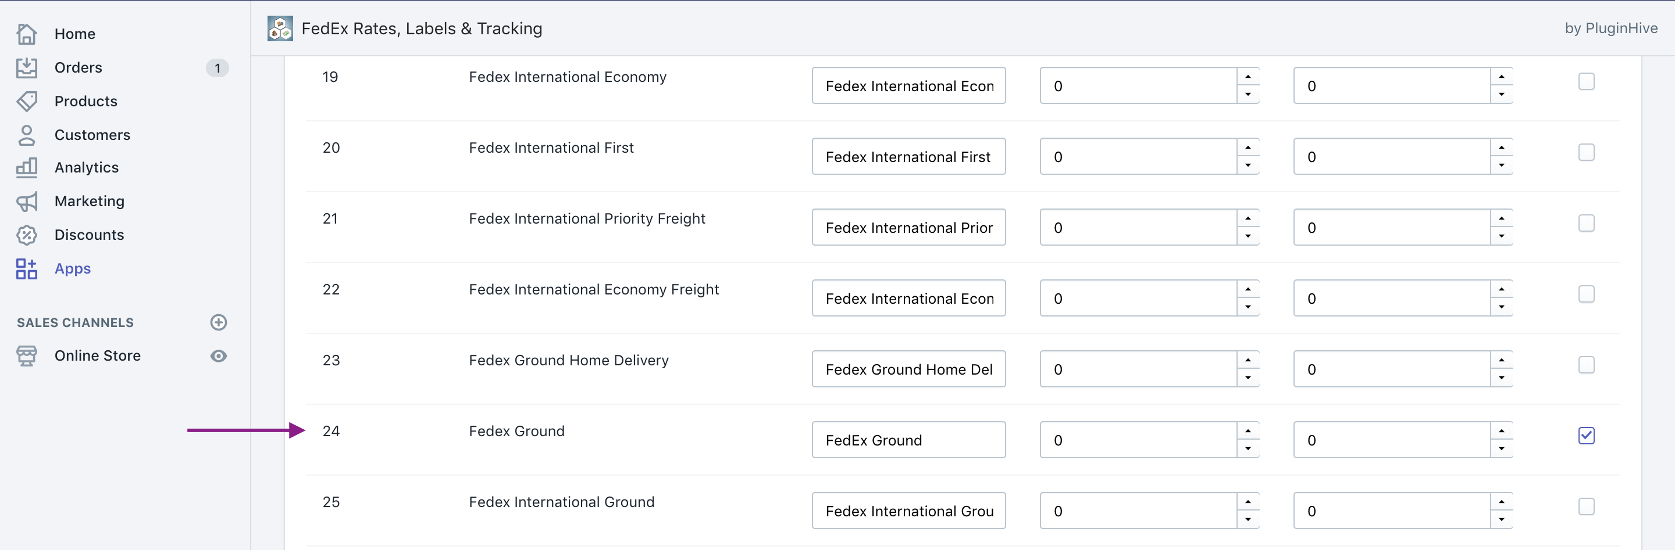Screen dimensions: 1675x550
Task: Edit display name field in row 22
Action: pos(908,298)
